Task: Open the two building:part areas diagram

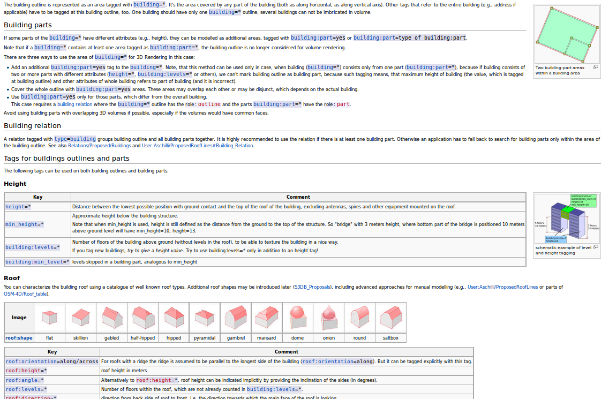Action: (x=567, y=35)
